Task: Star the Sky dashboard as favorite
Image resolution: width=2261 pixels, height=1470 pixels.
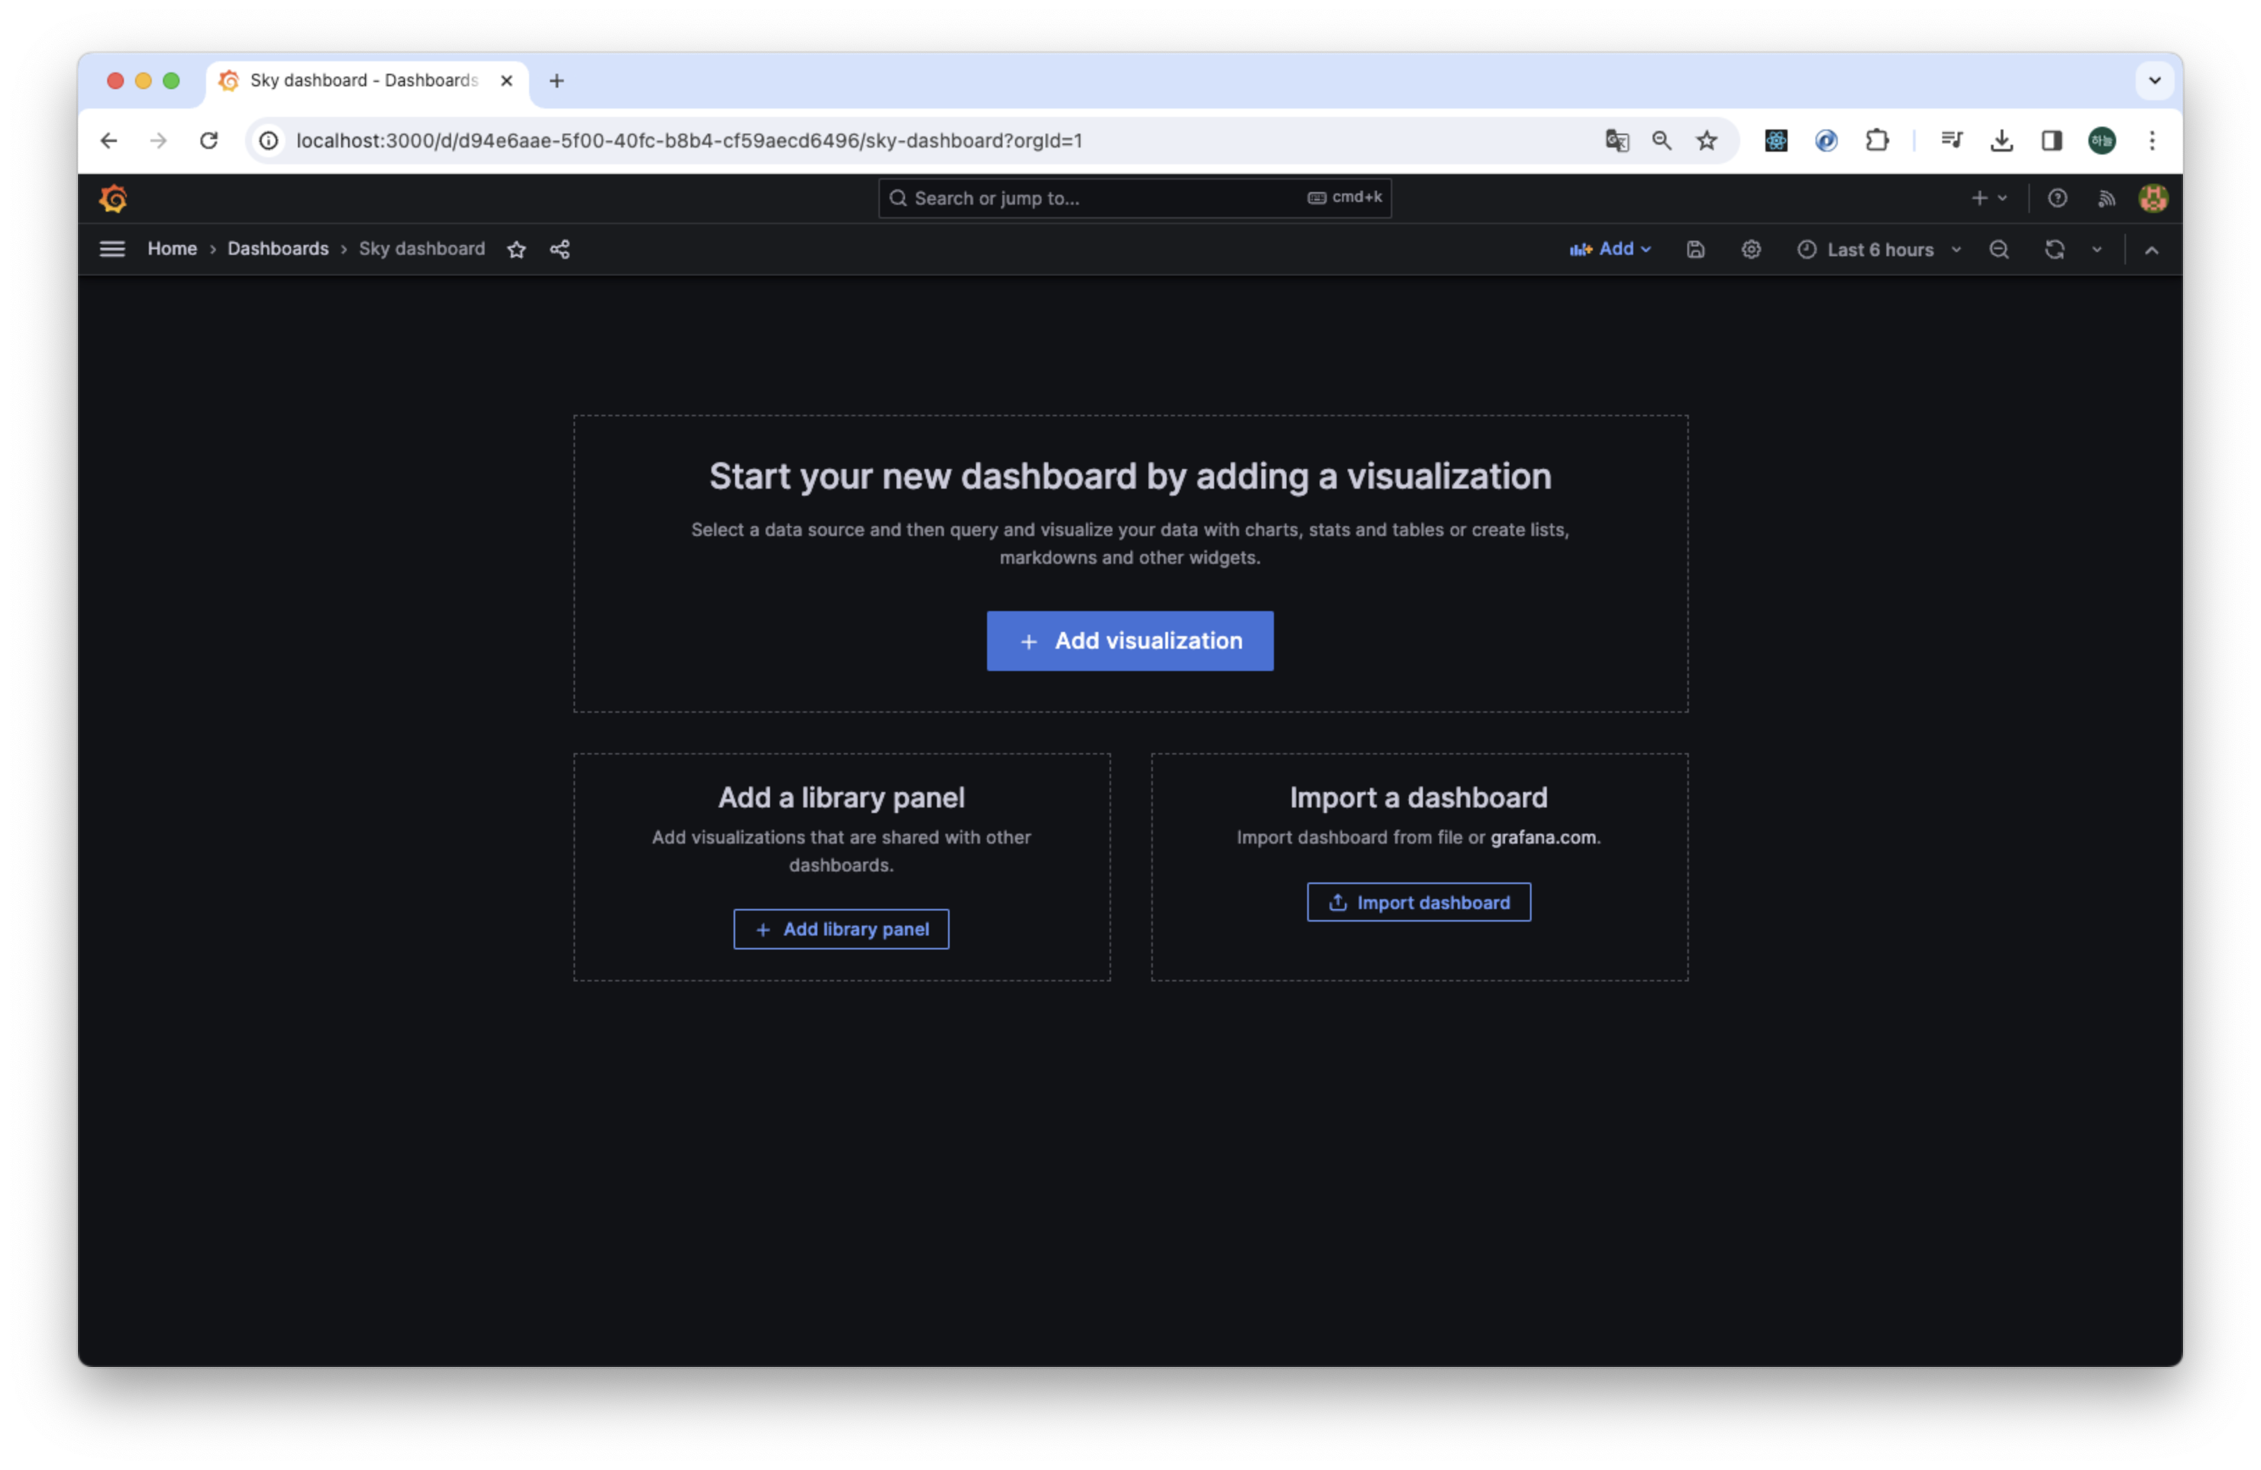Action: coord(516,250)
